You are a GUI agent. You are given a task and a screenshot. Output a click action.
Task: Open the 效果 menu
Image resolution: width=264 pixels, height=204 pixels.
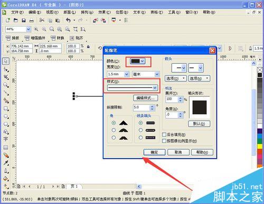point(105,12)
